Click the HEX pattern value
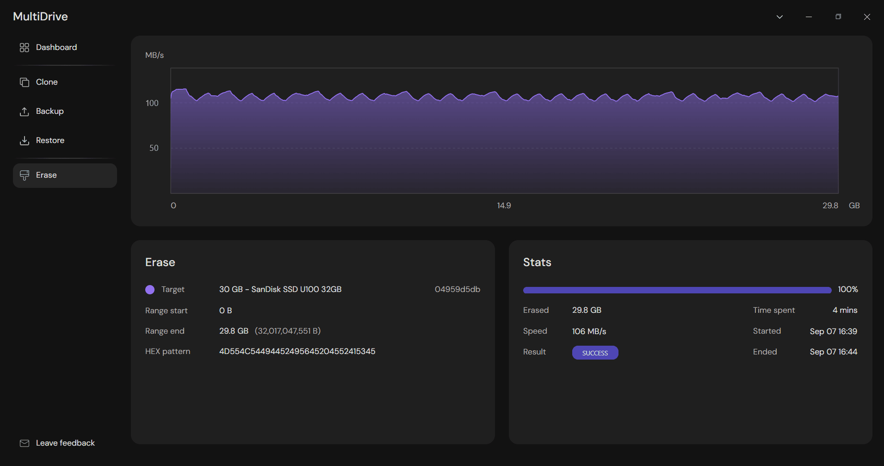The width and height of the screenshot is (884, 466). click(x=297, y=351)
